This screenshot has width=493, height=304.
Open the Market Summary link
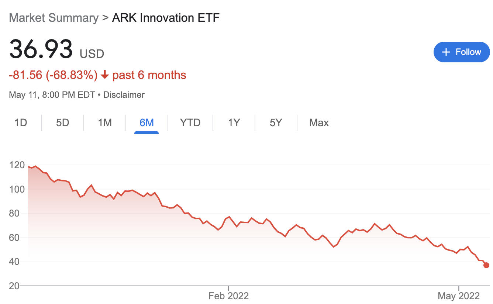[x=54, y=18]
